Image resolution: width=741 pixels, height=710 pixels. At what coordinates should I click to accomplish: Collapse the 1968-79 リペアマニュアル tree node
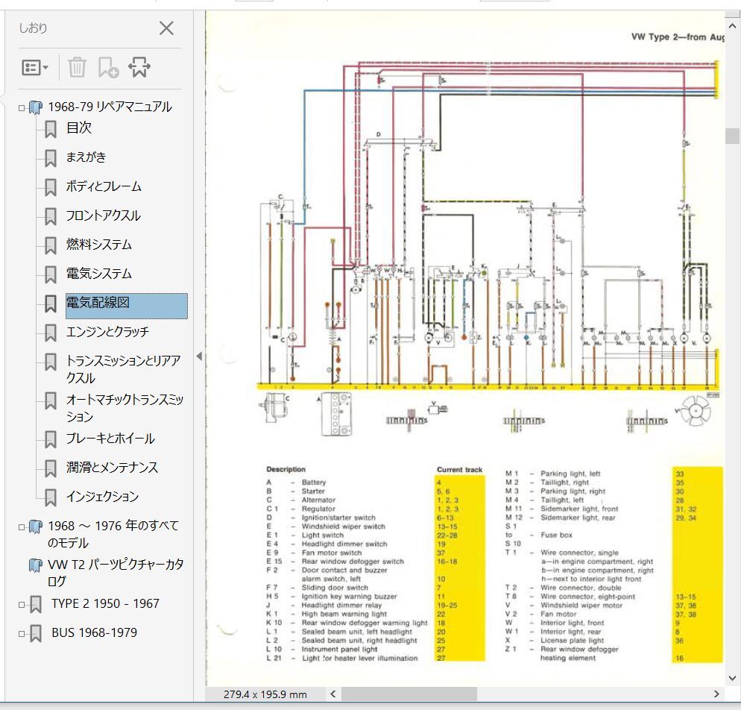tap(22, 108)
